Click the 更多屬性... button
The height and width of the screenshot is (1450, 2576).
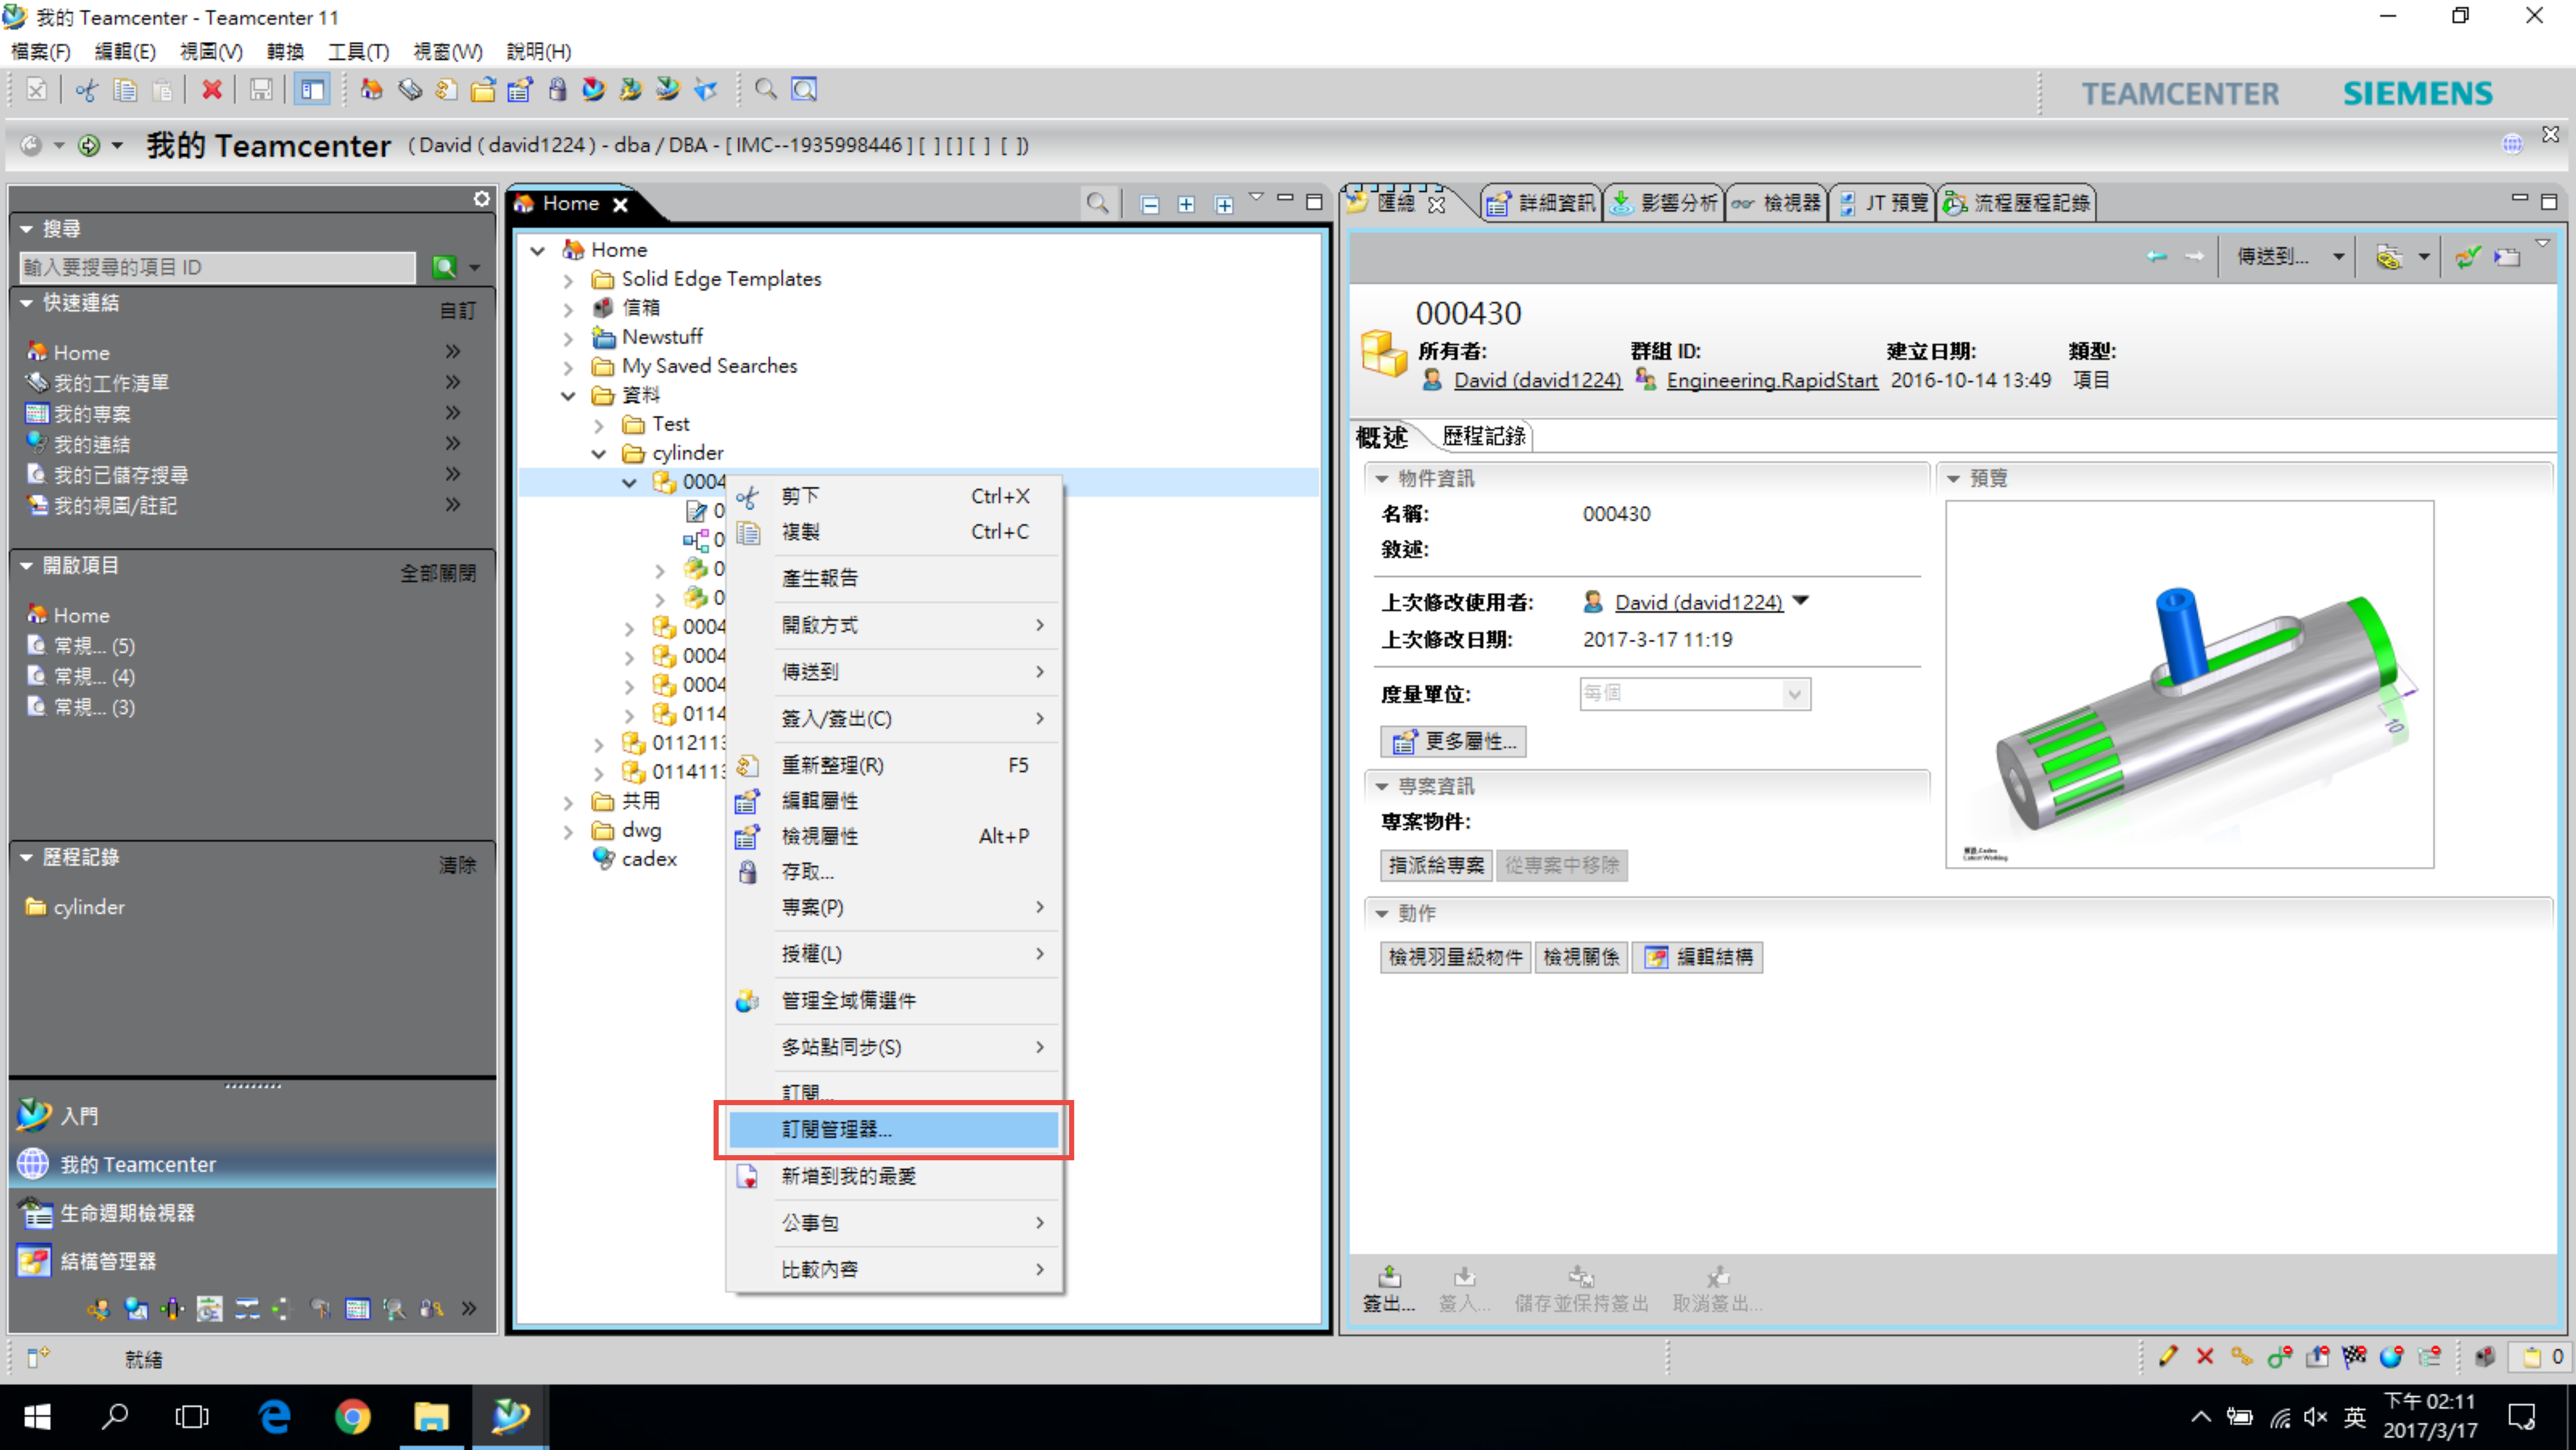click(x=1454, y=742)
